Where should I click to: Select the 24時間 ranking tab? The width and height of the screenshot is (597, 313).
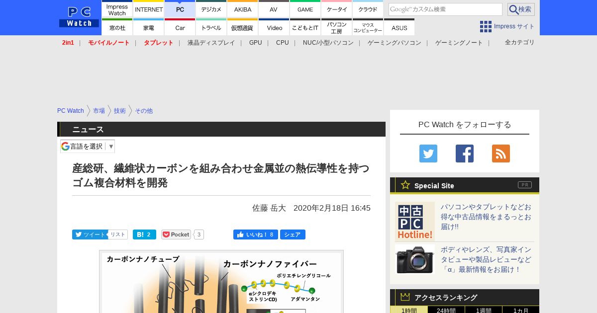pyautogui.click(x=446, y=310)
